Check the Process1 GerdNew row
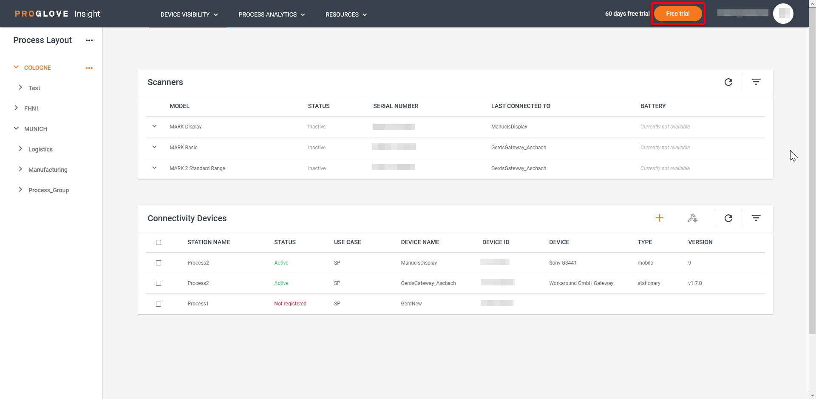Screen dimensions: 816x399 tap(159, 304)
